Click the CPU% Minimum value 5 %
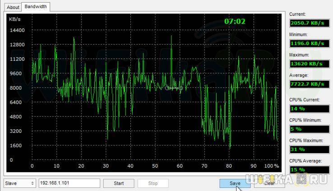The image size is (333, 191). click(x=310, y=129)
